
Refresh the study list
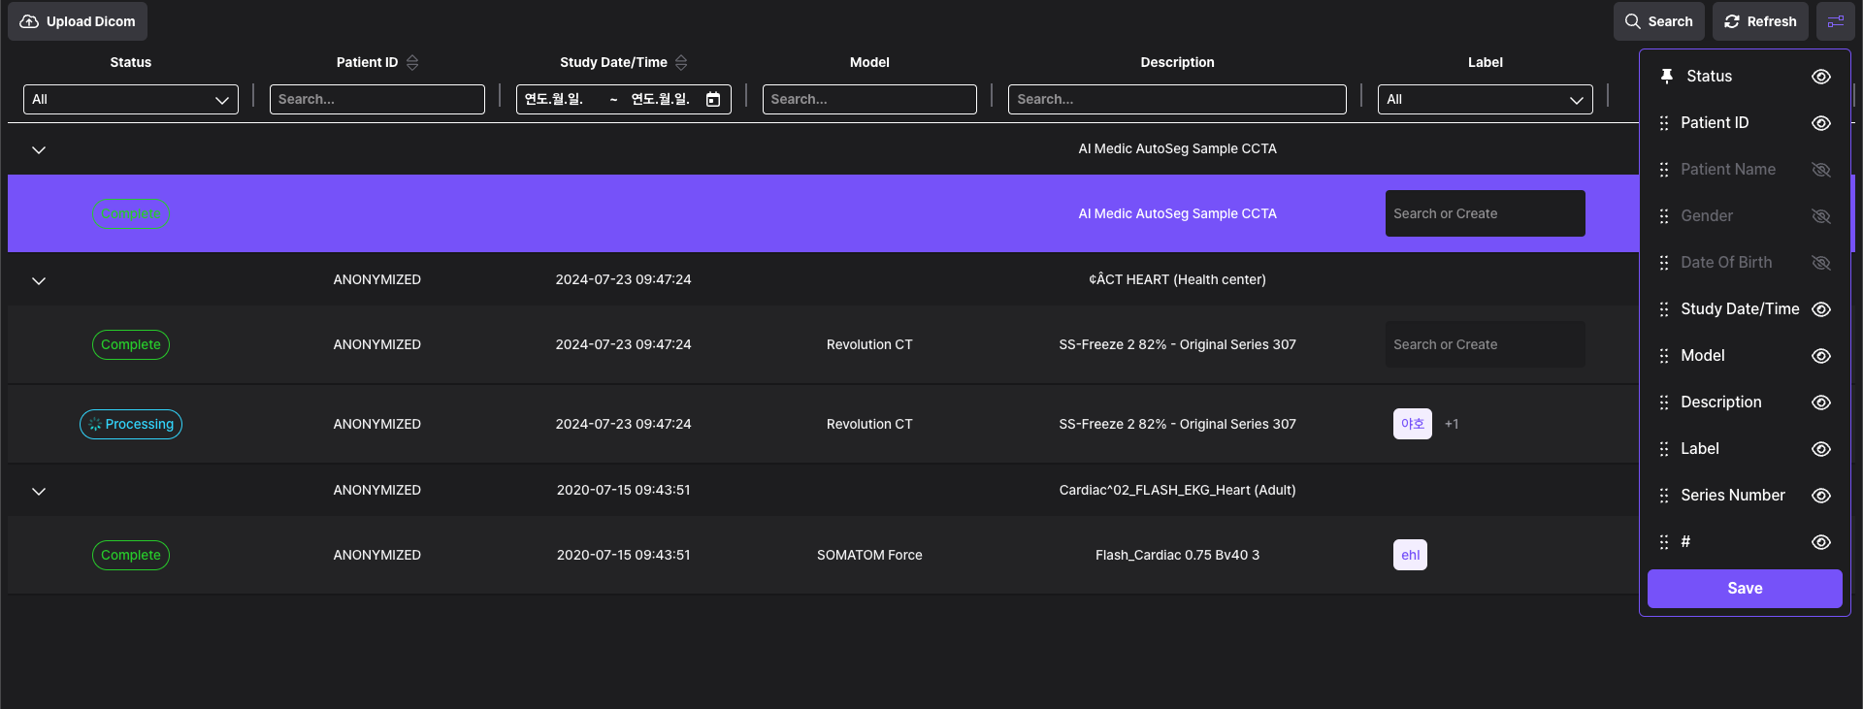coord(1760,21)
